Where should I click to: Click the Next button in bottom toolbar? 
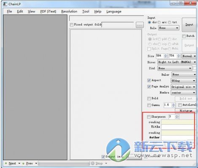(12, 163)
